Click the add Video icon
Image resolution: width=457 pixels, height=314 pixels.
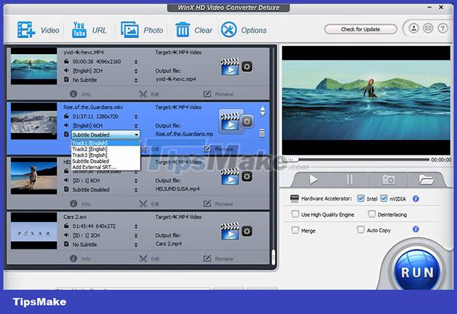pyautogui.click(x=26, y=30)
